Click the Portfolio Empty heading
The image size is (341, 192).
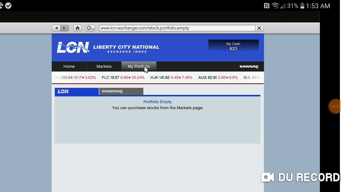click(x=157, y=102)
